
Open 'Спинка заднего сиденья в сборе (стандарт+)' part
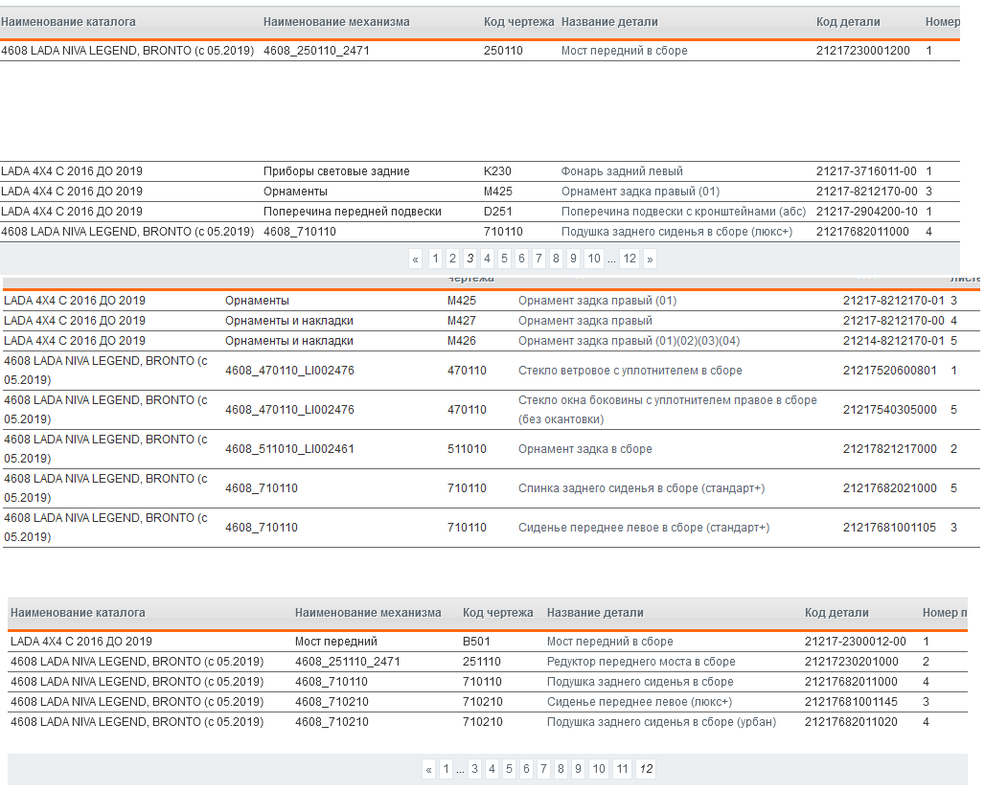point(641,488)
